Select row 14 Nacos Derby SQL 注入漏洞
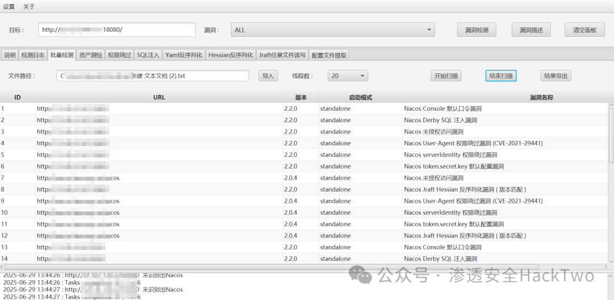The height and width of the screenshot is (300, 614). (304, 259)
